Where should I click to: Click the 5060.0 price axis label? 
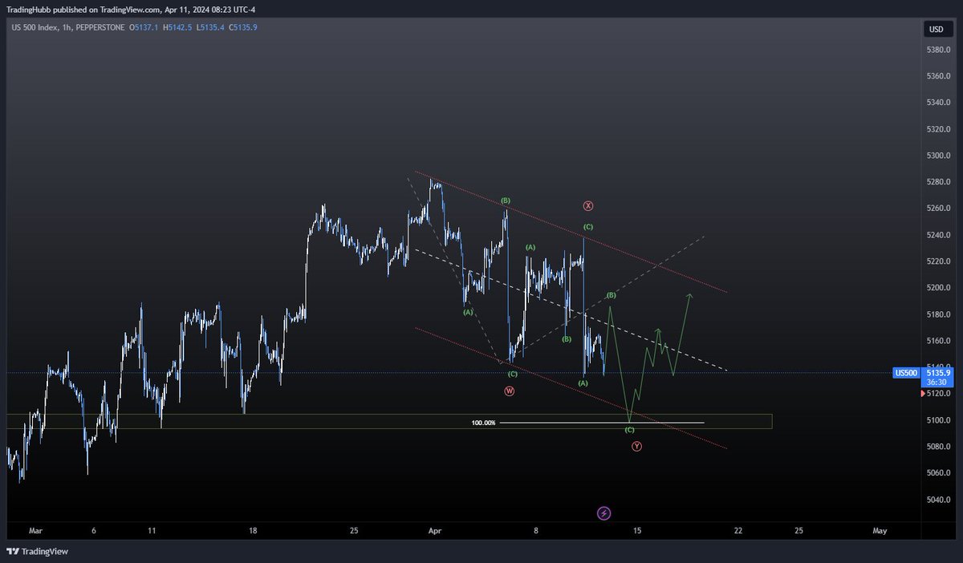click(x=939, y=473)
